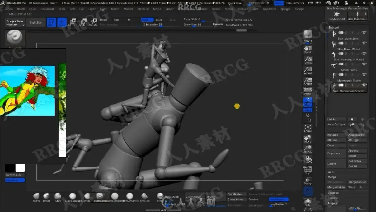
Task: Select the PolyMesh3D tool thumbnail
Action: (x=337, y=16)
